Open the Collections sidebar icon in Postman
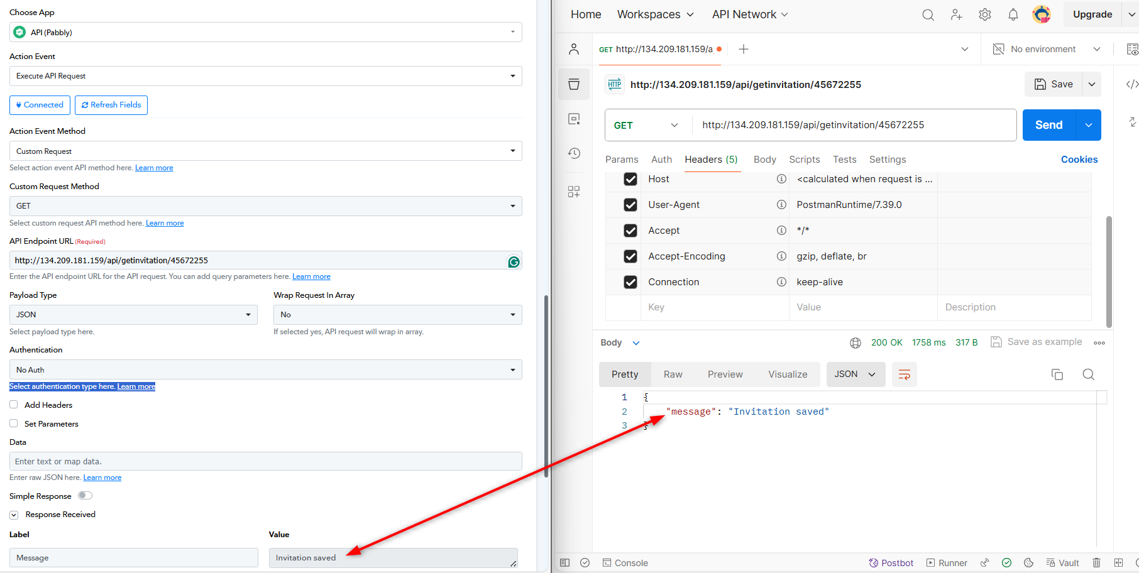 click(x=574, y=84)
